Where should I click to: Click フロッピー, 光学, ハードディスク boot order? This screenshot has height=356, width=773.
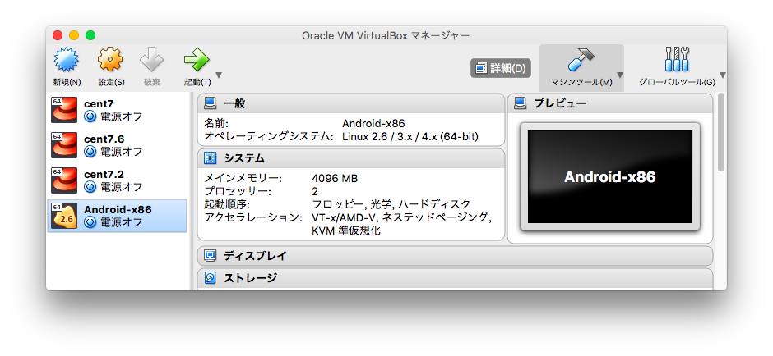[391, 204]
